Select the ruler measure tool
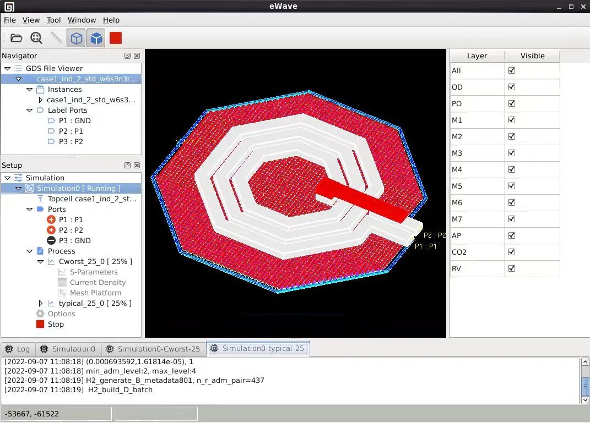 tap(56, 38)
